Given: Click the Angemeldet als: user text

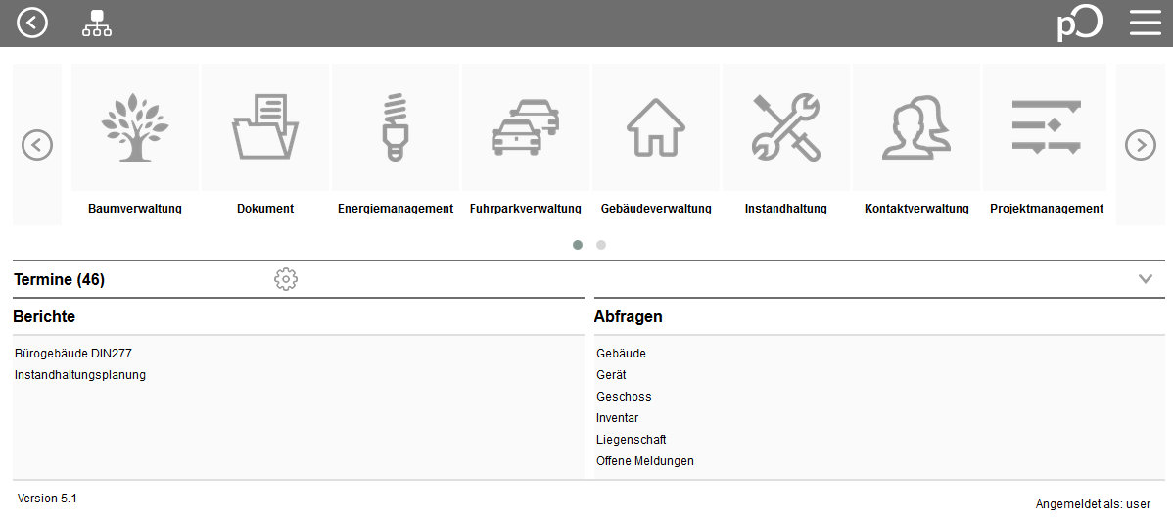Looking at the screenshot, I should point(1093,505).
